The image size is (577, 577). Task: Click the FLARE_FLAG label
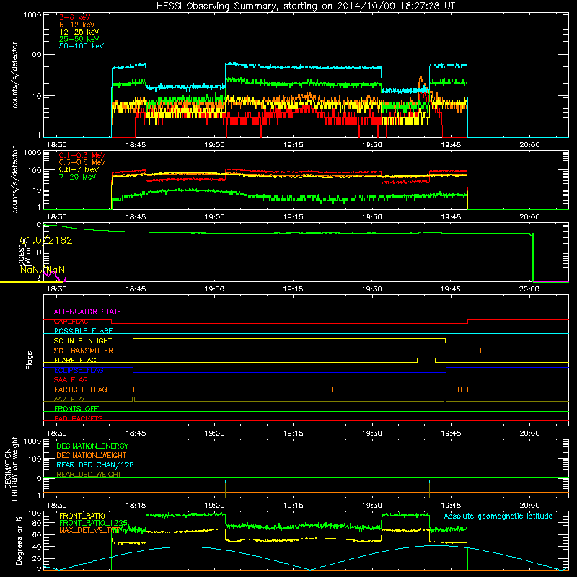pos(75,360)
